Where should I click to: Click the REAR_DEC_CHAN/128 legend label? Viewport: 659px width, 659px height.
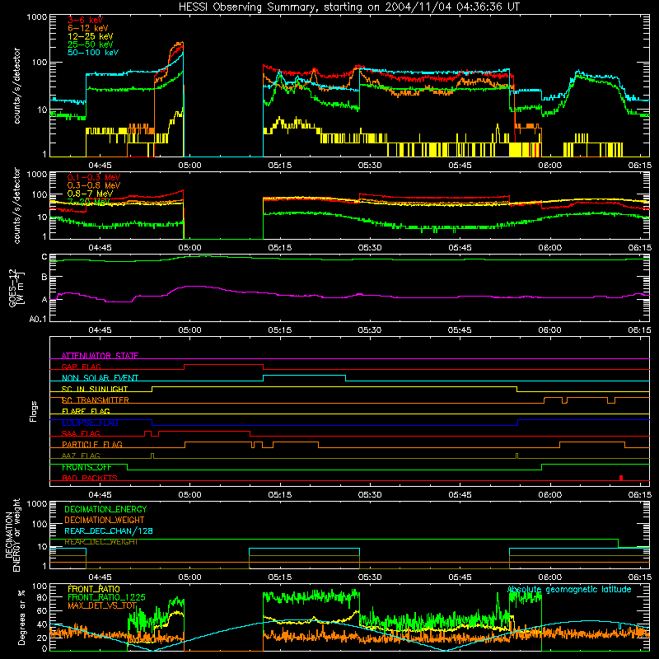pos(109,531)
